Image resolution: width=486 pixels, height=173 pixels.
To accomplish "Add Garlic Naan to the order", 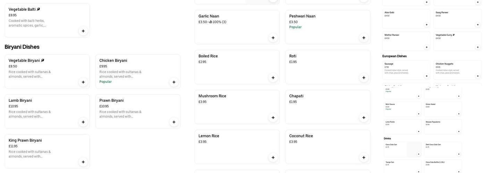I will (x=273, y=38).
